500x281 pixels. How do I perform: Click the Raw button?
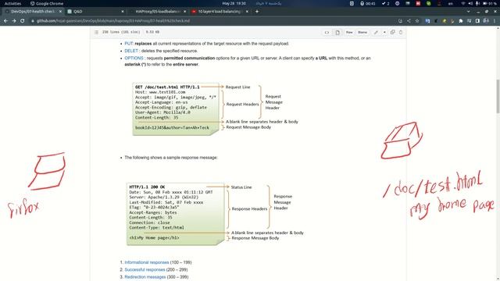click(x=349, y=32)
